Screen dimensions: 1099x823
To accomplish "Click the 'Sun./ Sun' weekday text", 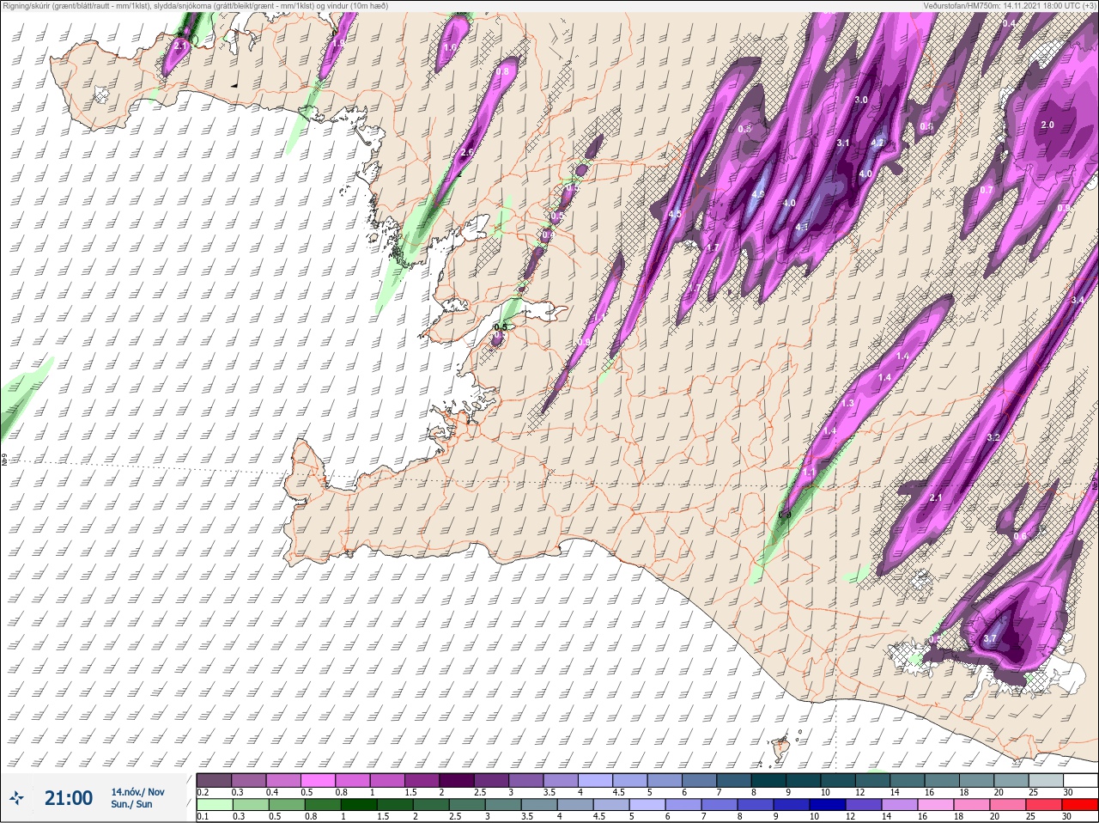I will coord(131,804).
